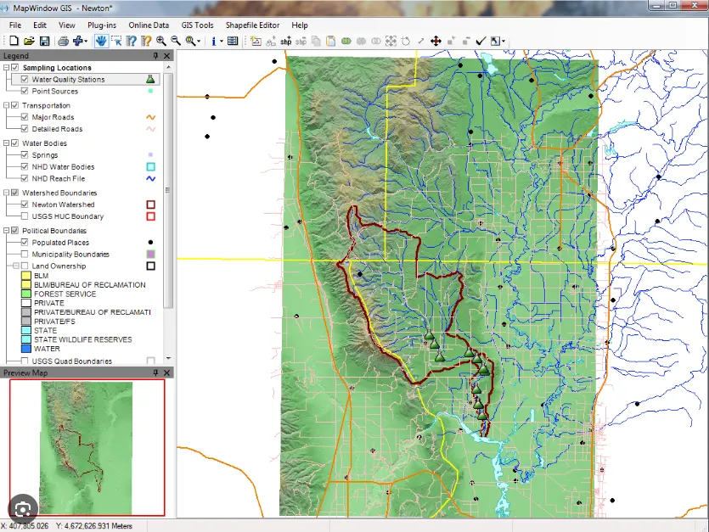Screen dimensions: 709x532
Task: Collapse the Sampling Locations group
Action: [6, 68]
